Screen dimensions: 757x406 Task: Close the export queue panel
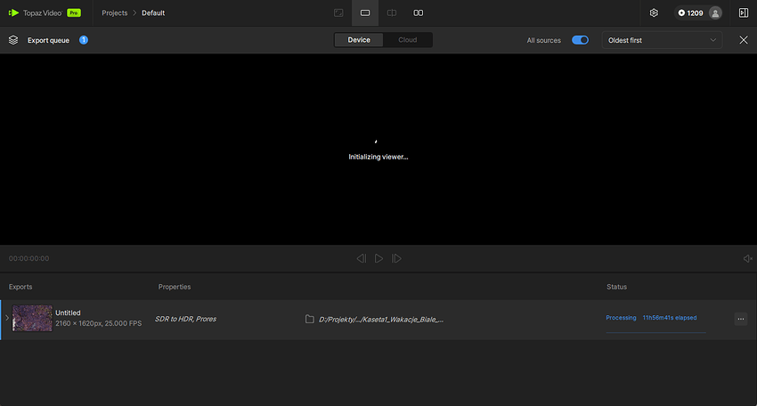(744, 40)
